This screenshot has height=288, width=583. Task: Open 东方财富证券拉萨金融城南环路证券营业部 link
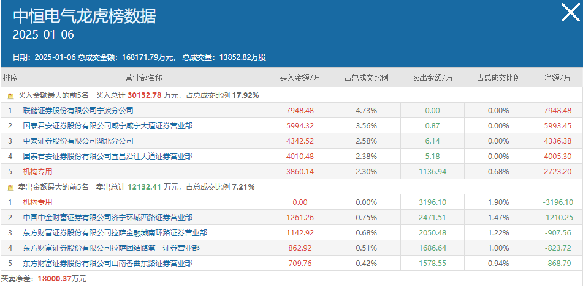(115, 233)
